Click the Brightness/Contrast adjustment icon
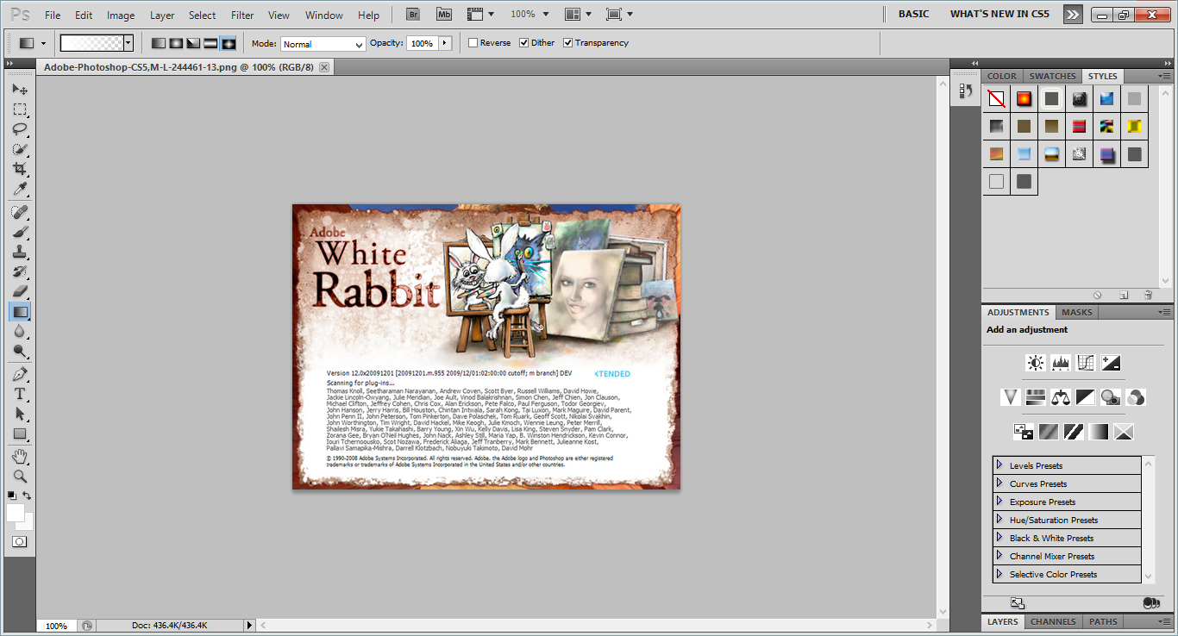The image size is (1178, 636). [x=1035, y=363]
